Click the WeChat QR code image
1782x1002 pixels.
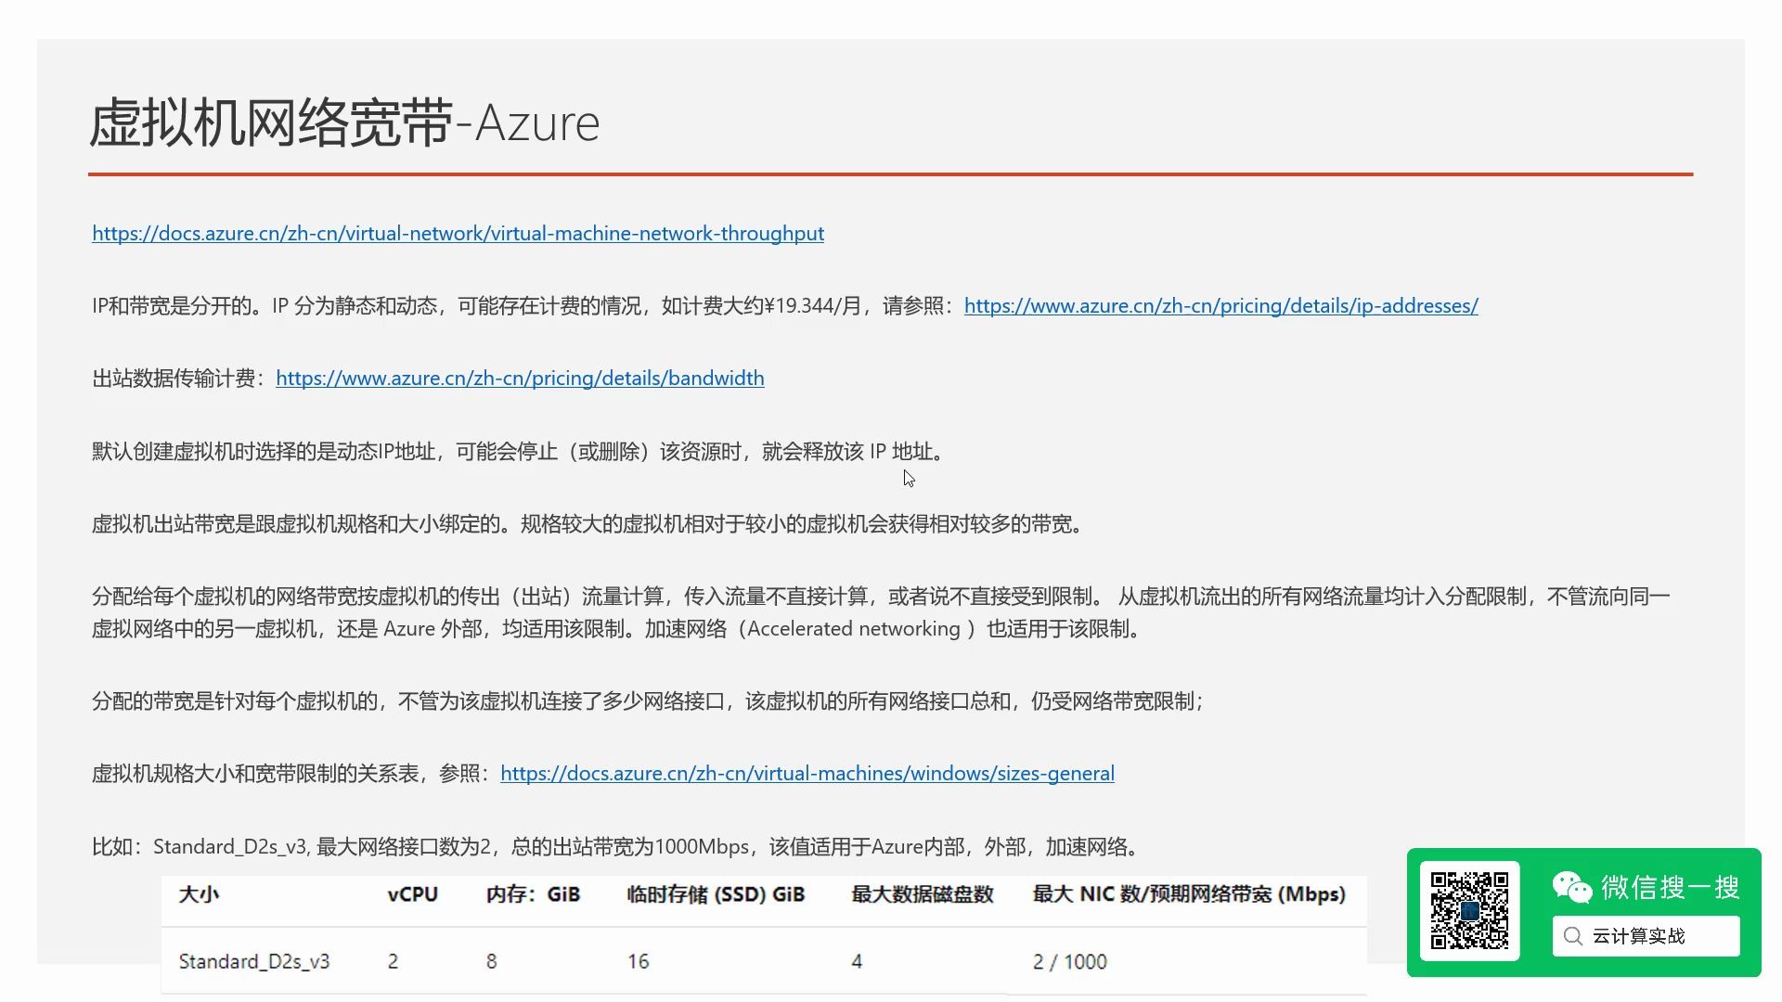[x=1469, y=910]
